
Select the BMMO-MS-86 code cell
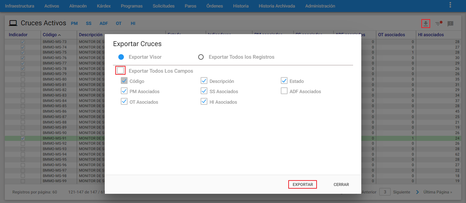[x=55, y=112]
